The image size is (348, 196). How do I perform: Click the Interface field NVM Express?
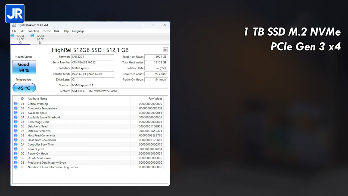92,68
